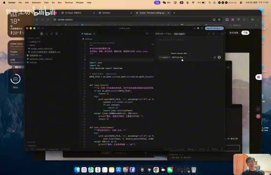Select the previous chat tab beside New Agent
The width and height of the screenshot is (271, 175).
pyautogui.click(x=163, y=34)
